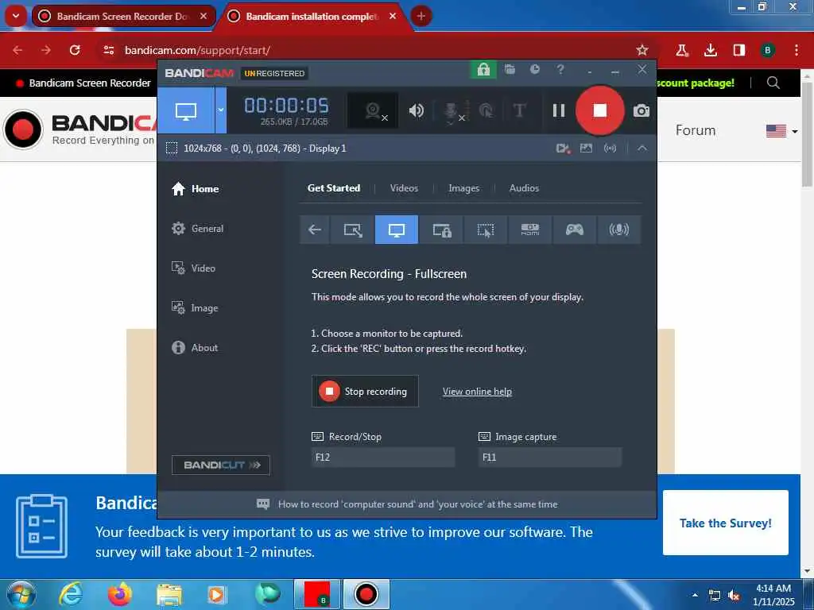The width and height of the screenshot is (814, 610).
Task: Click the audio broadcast status icon
Action: pos(610,149)
